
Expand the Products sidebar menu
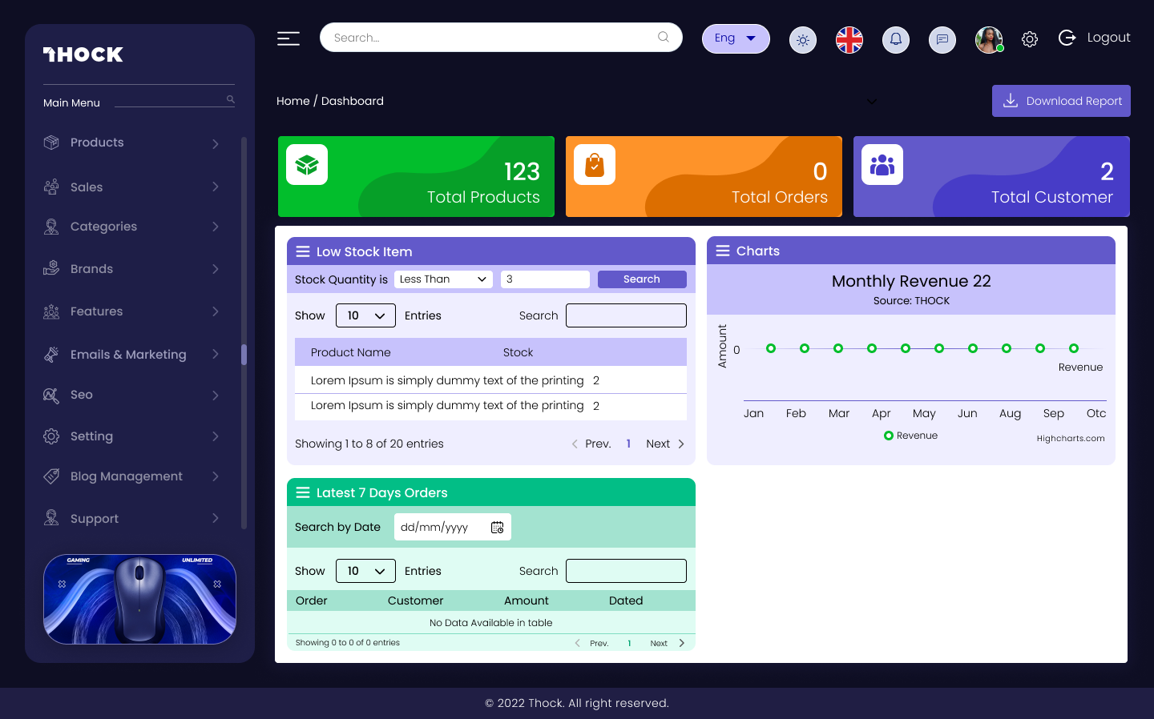[x=132, y=143]
